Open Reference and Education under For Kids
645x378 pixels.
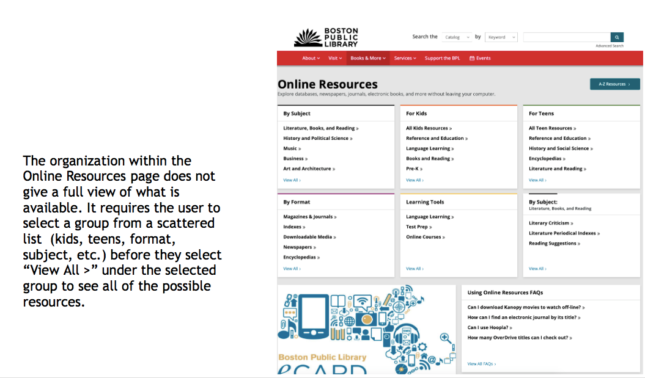437,139
